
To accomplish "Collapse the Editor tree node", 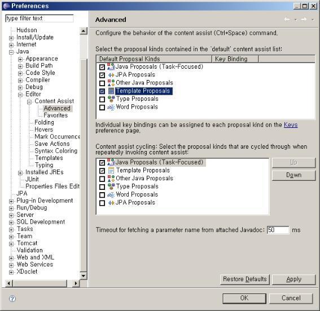I will [x=20, y=95].
